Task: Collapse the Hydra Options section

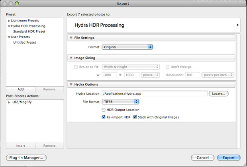Action: coord(71,84)
